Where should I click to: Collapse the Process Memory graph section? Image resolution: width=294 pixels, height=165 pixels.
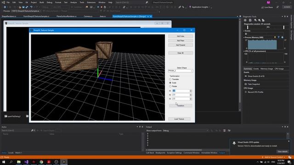(244, 38)
